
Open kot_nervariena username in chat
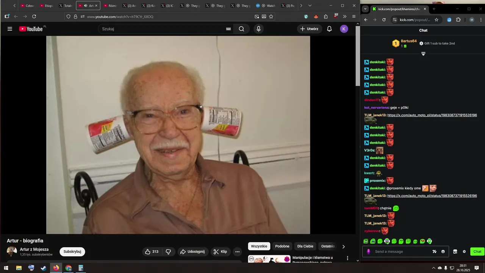click(376, 108)
